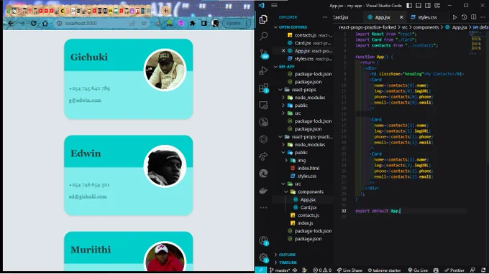Viewport: 489px width, 274px height.
Task: Open remote window indicator in status bar
Action: (261, 270)
